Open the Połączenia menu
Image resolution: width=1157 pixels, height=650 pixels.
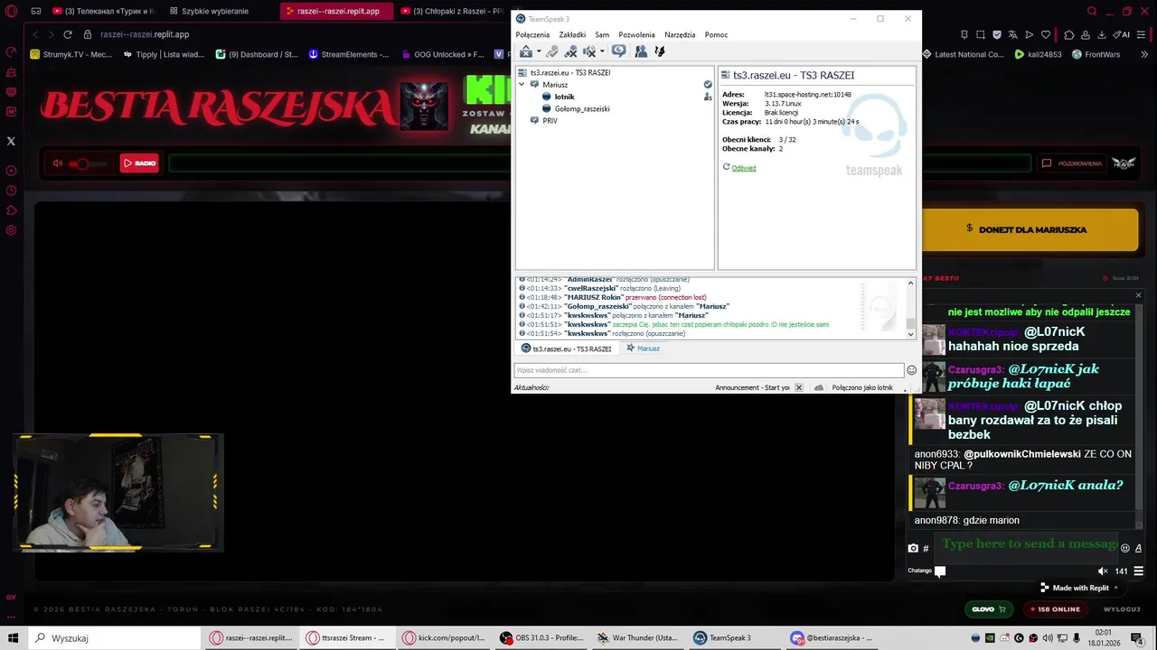[x=532, y=35]
